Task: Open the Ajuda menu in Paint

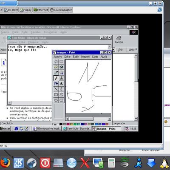Action: click(x=104, y=57)
